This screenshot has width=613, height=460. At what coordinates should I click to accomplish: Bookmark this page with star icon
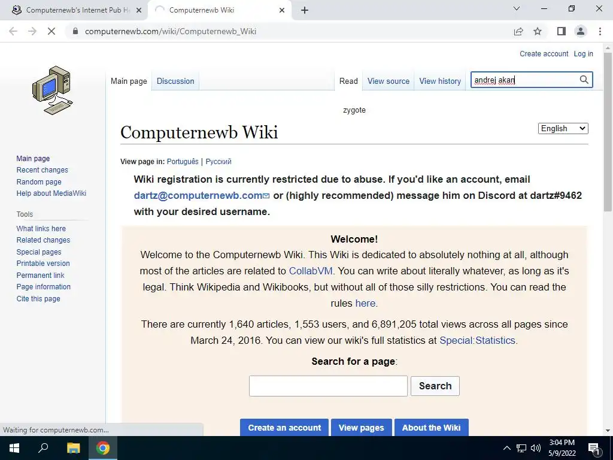(x=538, y=31)
